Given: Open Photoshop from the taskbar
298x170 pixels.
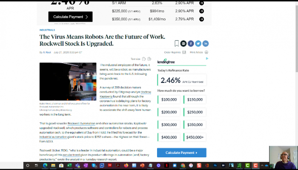Looking at the screenshot, I should tap(215, 165).
